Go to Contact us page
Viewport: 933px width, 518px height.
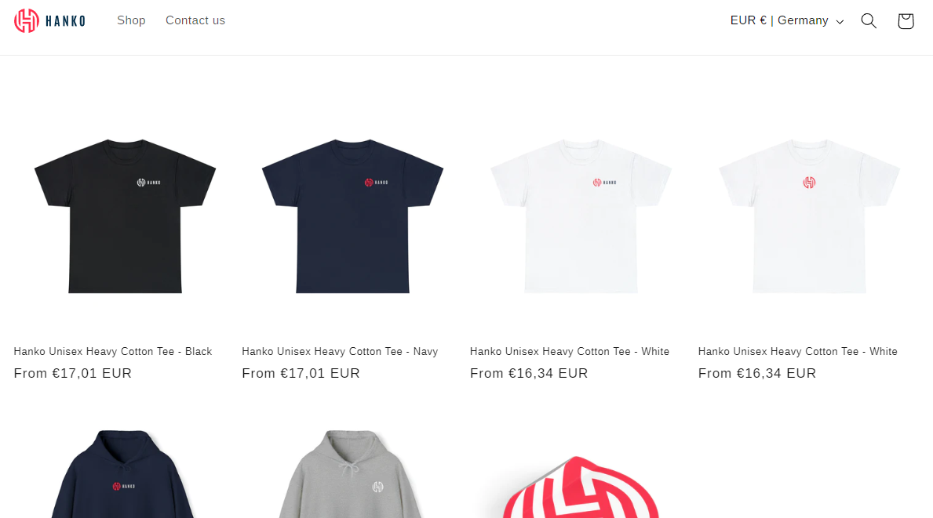195,20
